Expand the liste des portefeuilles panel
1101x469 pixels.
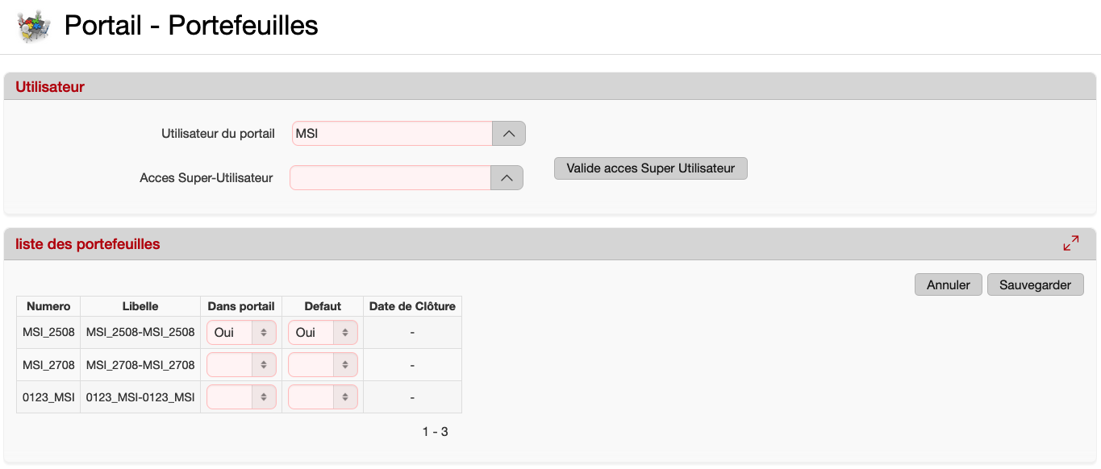pos(1071,243)
